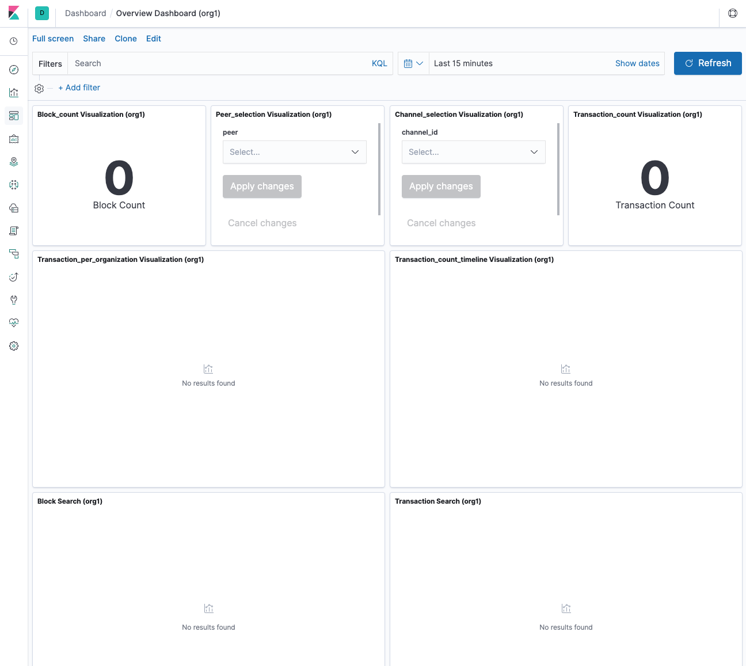Screen dimensions: 746x666
Task: Open filter options gear icon
Action: click(x=39, y=89)
